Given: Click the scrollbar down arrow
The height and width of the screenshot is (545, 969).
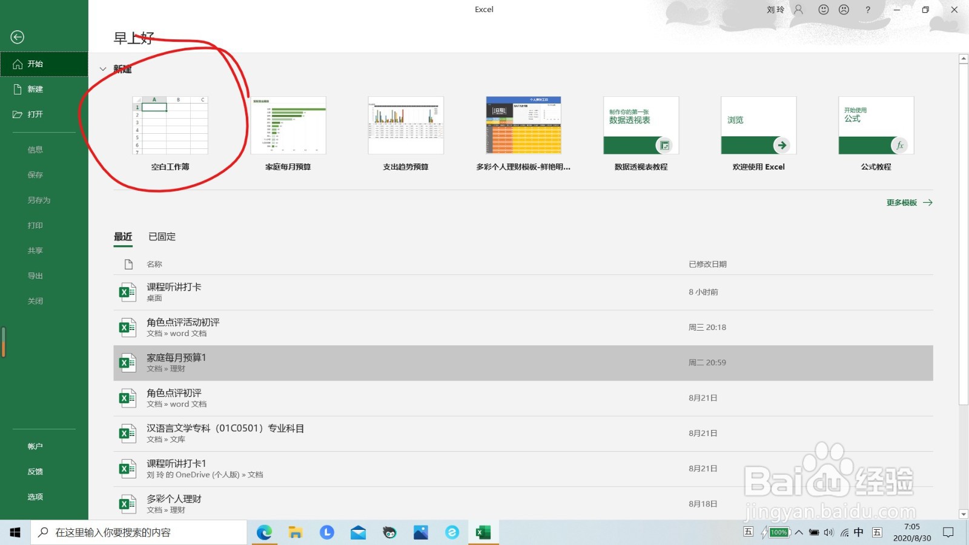Looking at the screenshot, I should pyautogui.click(x=964, y=514).
